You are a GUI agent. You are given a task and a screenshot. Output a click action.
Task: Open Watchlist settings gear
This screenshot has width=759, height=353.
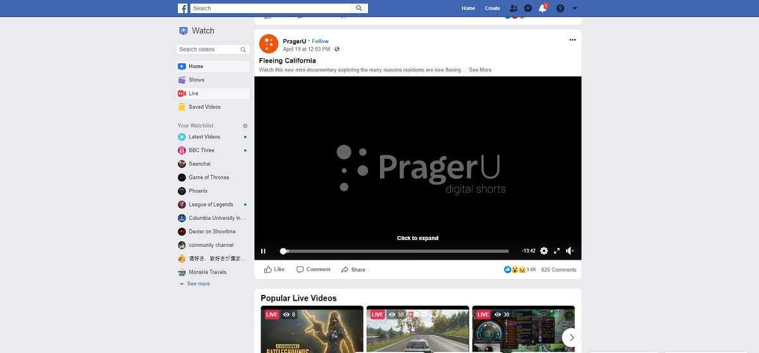click(x=245, y=126)
